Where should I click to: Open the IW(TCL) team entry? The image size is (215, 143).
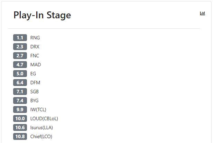[x=38, y=109]
